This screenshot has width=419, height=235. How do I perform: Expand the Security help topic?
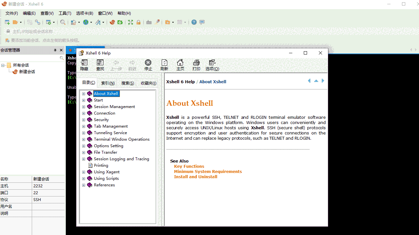click(x=83, y=120)
